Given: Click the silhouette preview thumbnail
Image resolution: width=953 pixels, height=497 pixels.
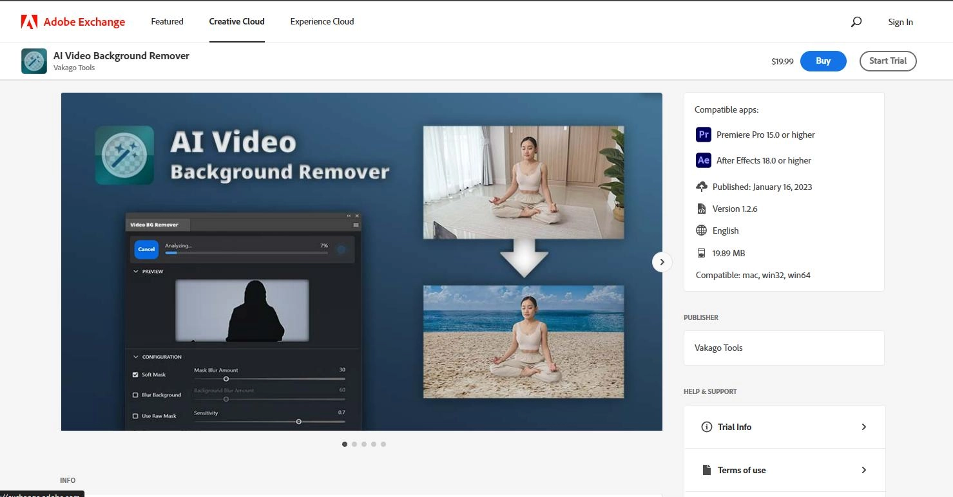Looking at the screenshot, I should click(242, 310).
